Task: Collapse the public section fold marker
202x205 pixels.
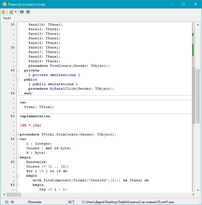Action: click(x=18, y=80)
